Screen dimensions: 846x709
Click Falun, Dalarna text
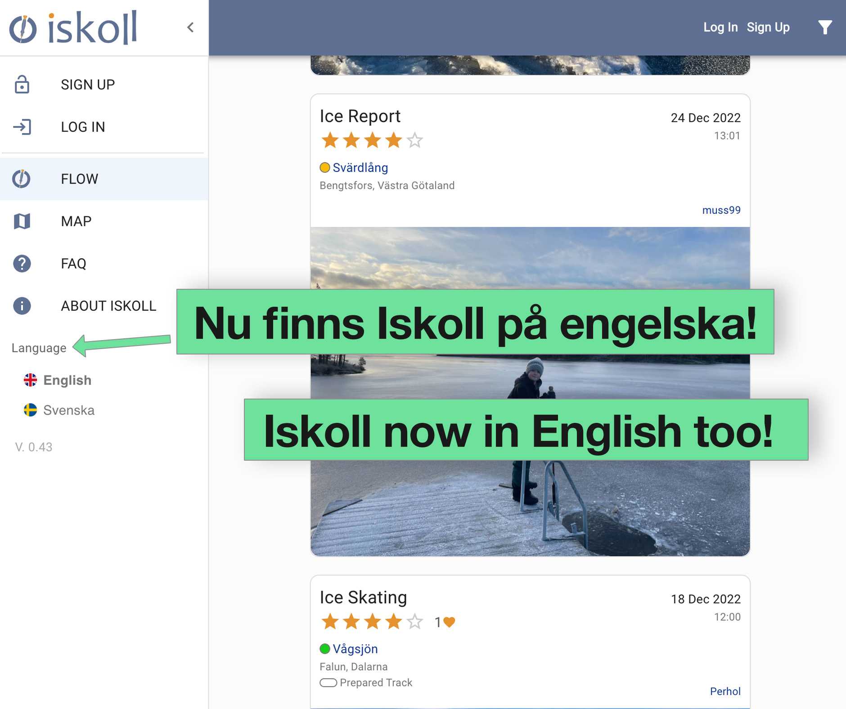353,667
